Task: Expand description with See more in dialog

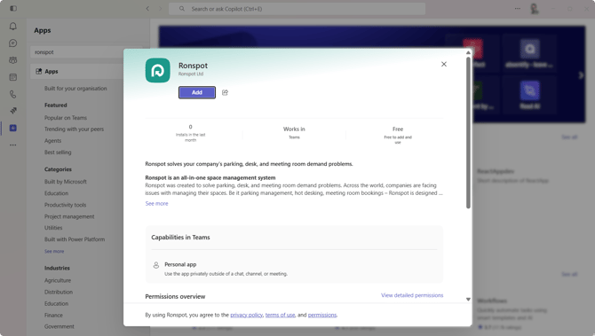Action: pyautogui.click(x=156, y=203)
